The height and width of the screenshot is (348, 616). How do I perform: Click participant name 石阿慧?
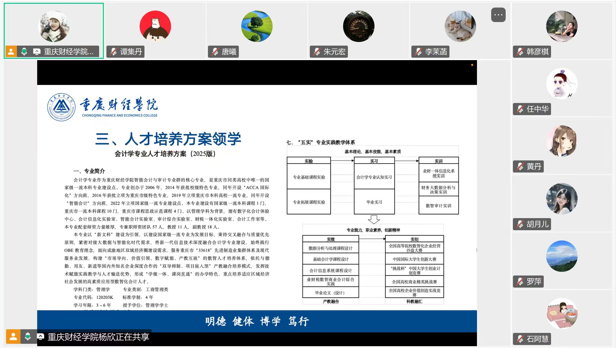point(537,339)
